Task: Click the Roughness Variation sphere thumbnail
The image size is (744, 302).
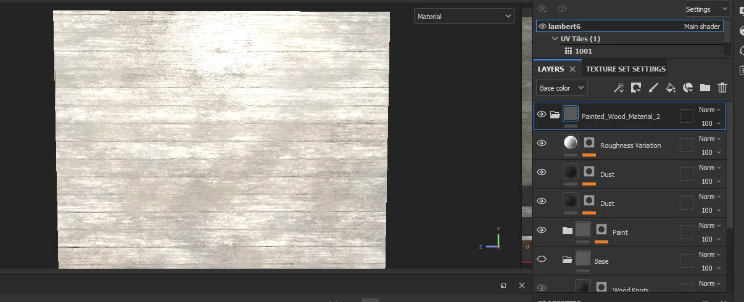Action: tap(571, 142)
